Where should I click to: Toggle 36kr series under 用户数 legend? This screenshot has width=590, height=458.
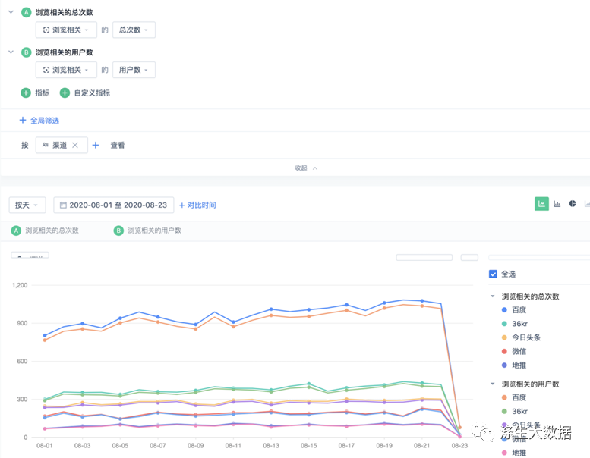coord(515,411)
